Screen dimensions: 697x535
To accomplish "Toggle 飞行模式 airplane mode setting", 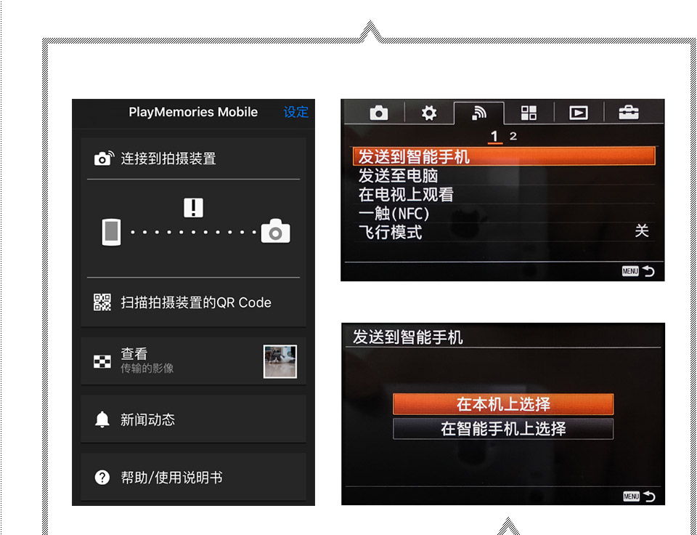I will (502, 233).
